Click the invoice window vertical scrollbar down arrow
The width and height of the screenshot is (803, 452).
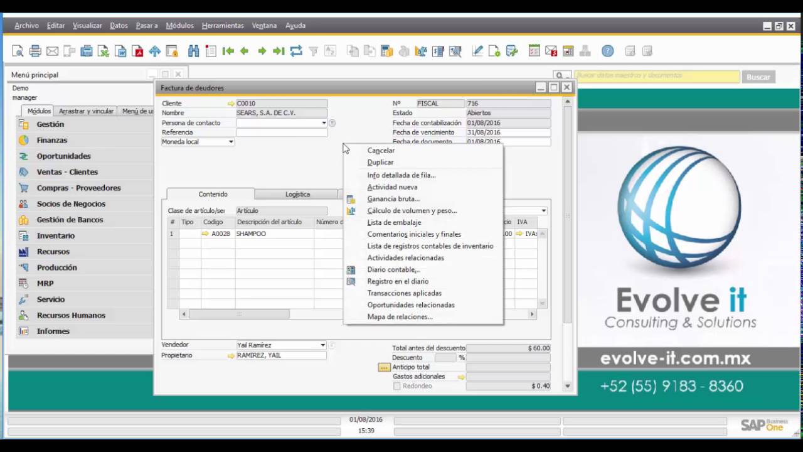coord(567,387)
